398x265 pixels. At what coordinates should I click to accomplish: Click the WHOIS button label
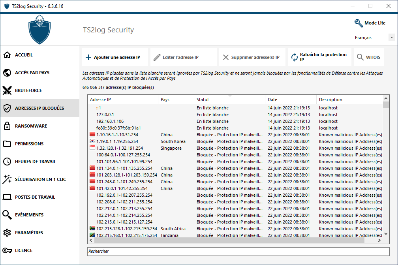[x=373, y=57]
